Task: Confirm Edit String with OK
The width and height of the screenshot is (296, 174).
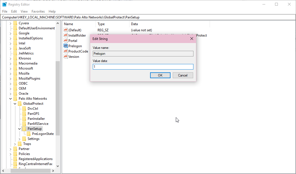Action: tap(160, 75)
